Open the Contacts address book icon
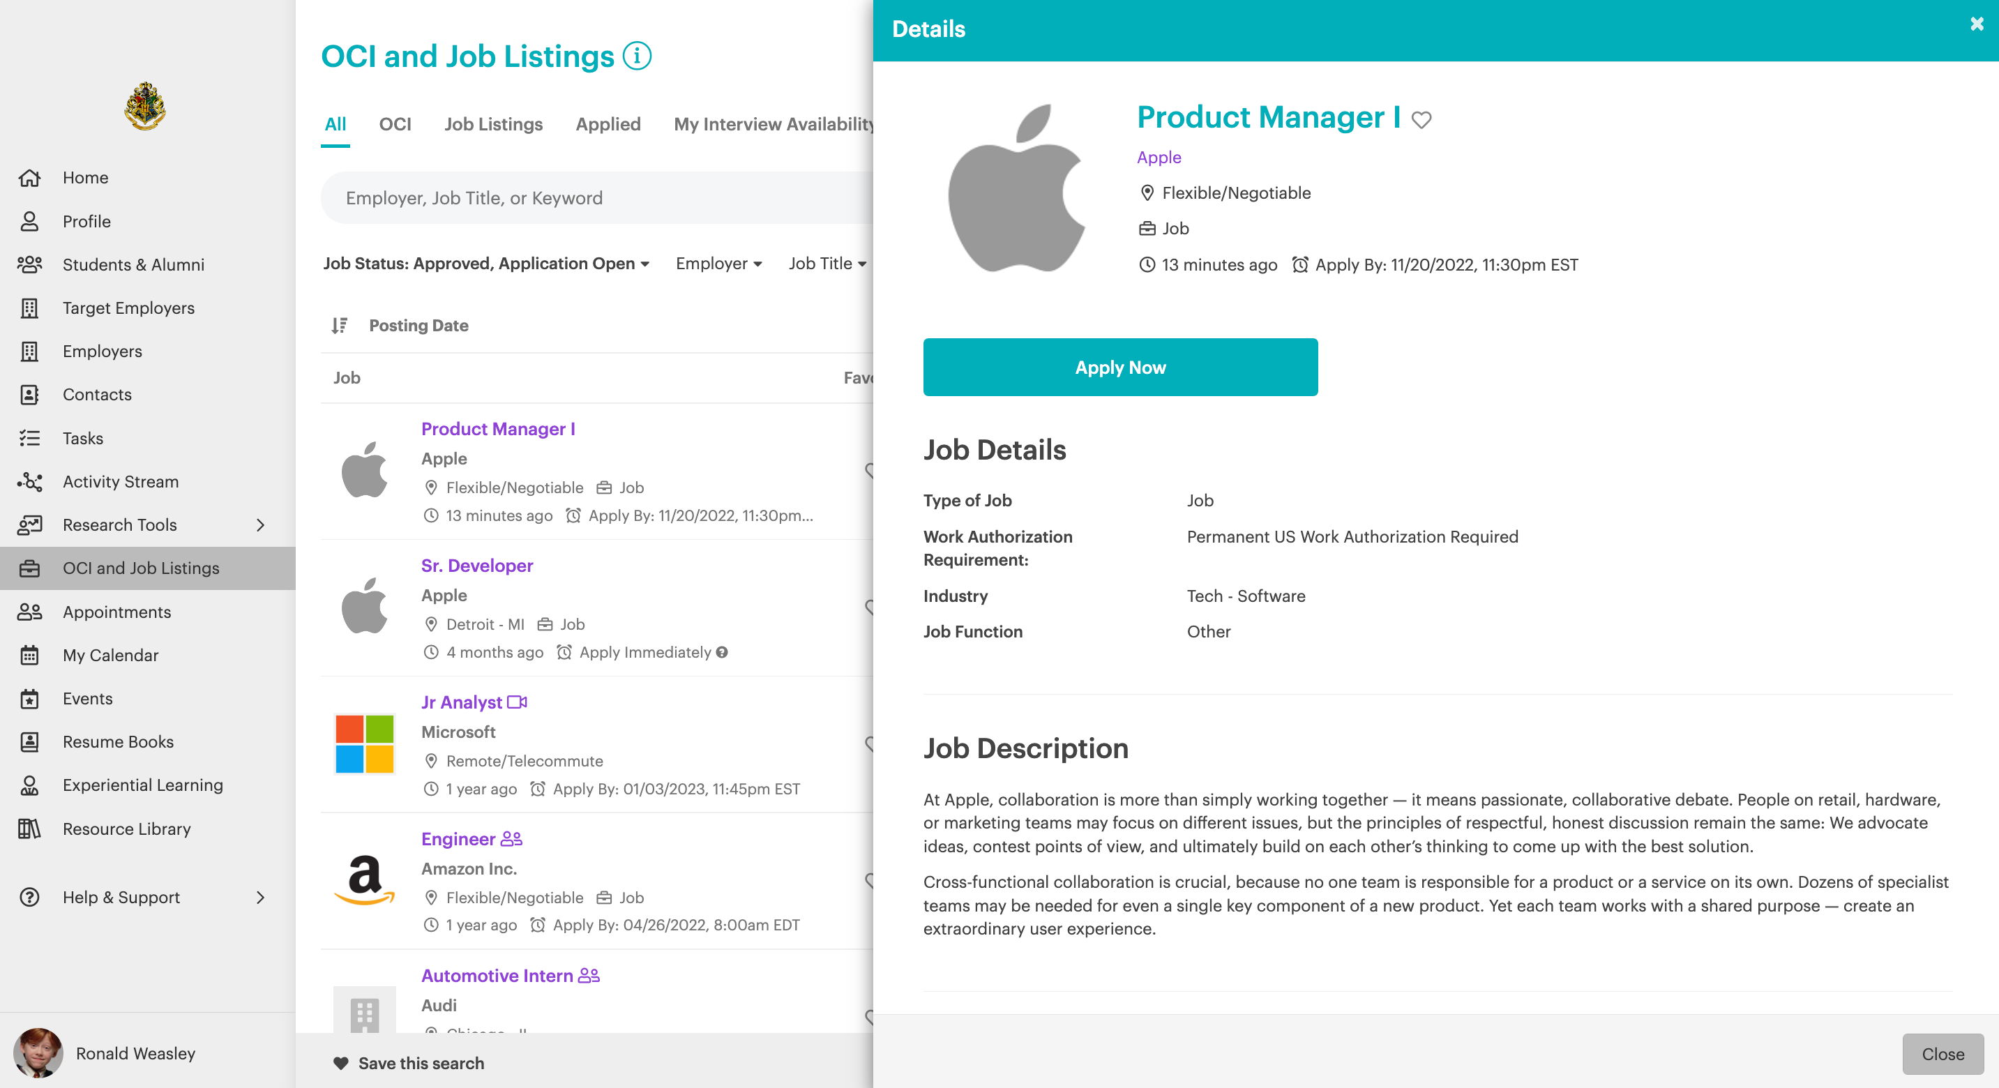1999x1088 pixels. 29,395
